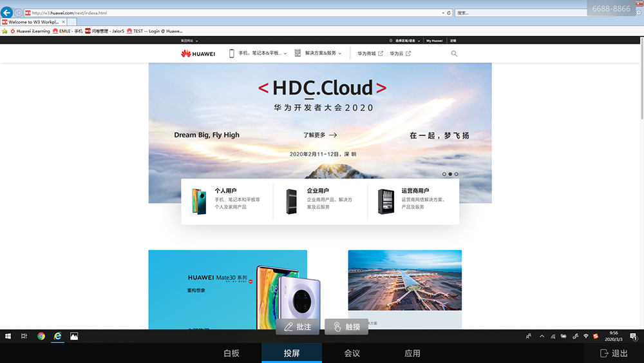
Task: Click the phone image in 个人用户
Action: coord(199,201)
